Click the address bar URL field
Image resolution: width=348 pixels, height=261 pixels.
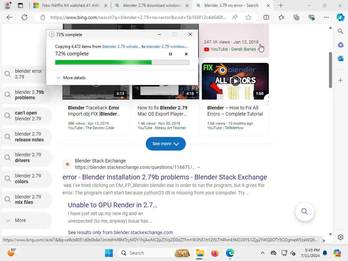pyautogui.click(x=138, y=17)
